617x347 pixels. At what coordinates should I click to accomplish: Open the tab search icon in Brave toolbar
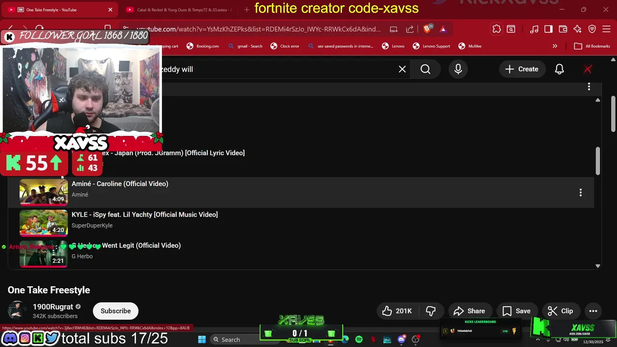click(x=510, y=29)
